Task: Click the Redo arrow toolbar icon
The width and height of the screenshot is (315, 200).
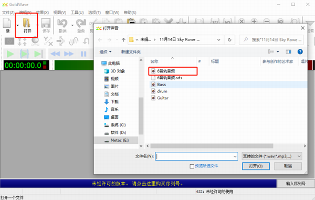Action: click(81, 23)
